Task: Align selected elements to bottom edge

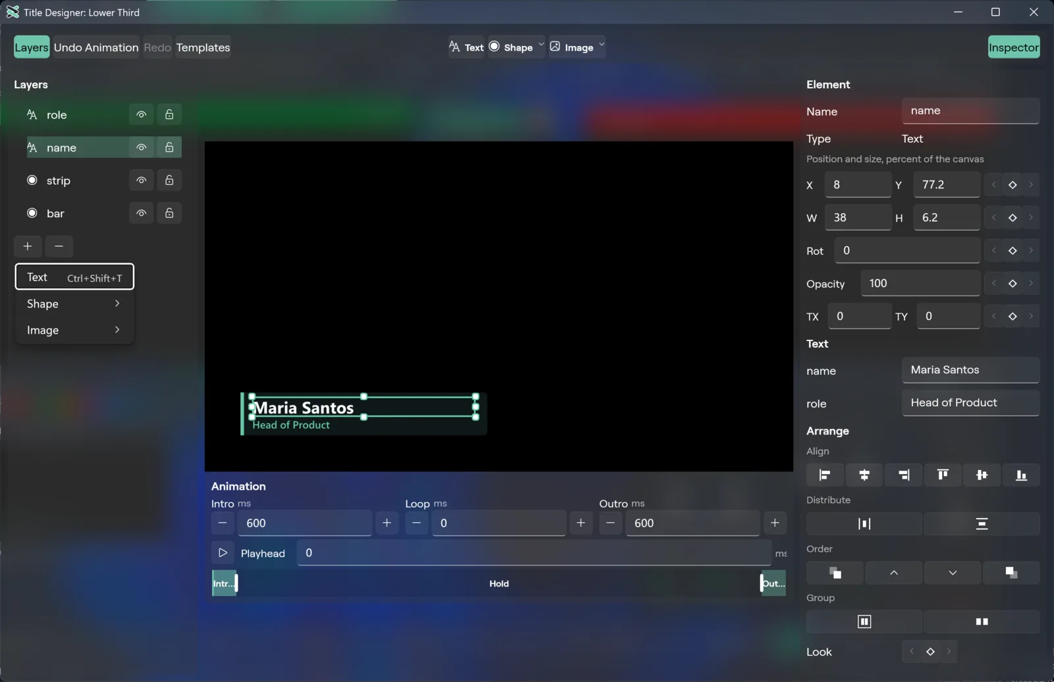Action: point(1021,475)
